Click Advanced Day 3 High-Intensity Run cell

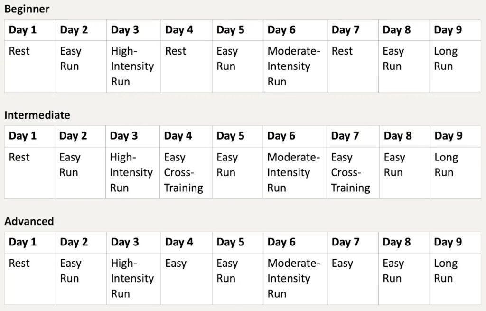133,278
